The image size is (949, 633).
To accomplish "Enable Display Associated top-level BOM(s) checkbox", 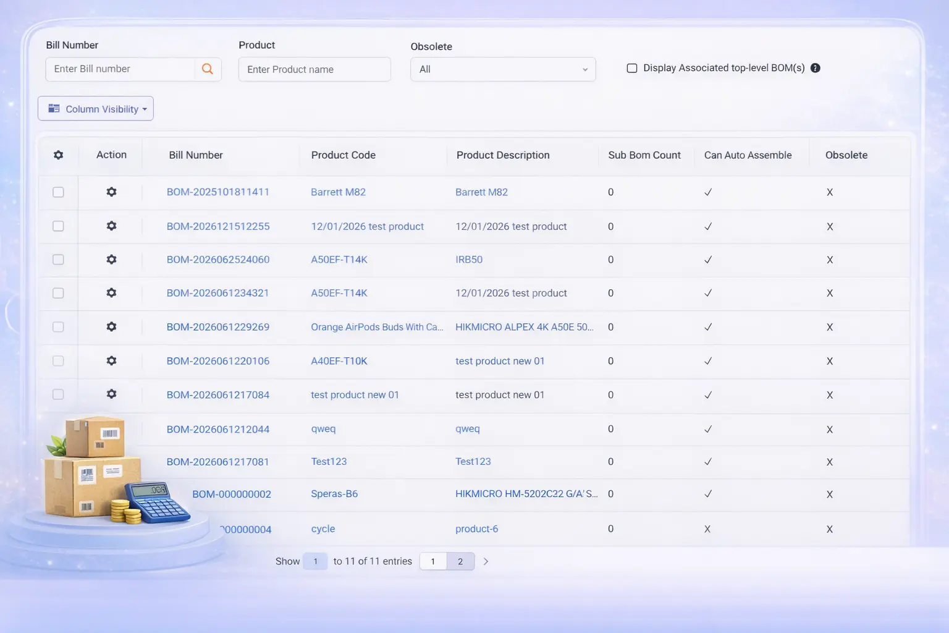I will 632,68.
